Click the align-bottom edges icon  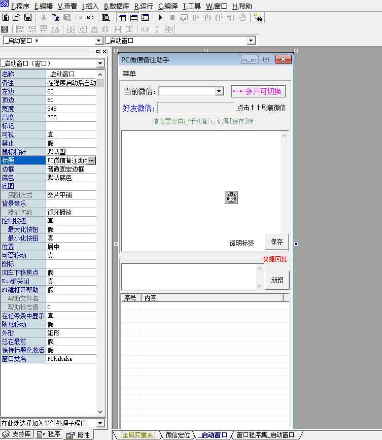pyautogui.click(x=55, y=29)
